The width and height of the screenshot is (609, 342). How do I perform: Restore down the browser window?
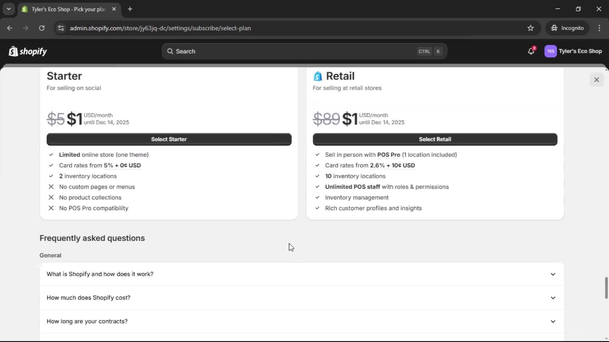[578, 9]
